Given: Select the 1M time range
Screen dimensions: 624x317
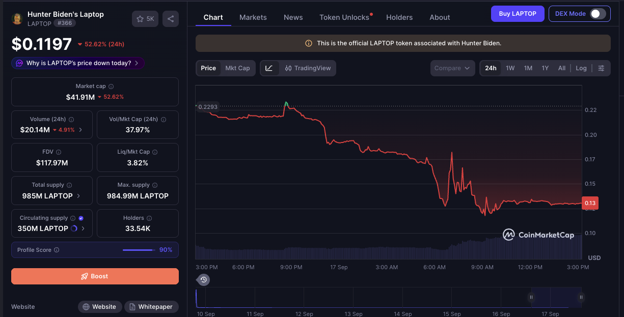Looking at the screenshot, I should click(x=528, y=68).
